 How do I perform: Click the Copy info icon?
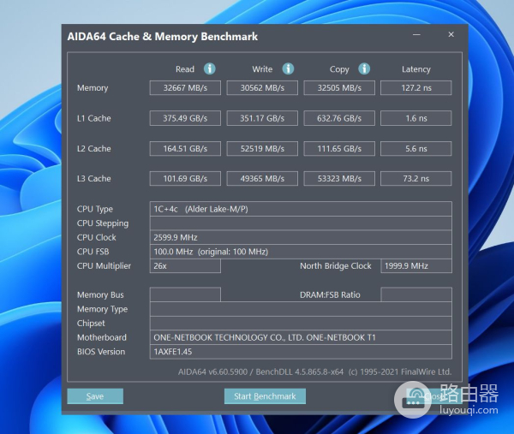point(363,68)
